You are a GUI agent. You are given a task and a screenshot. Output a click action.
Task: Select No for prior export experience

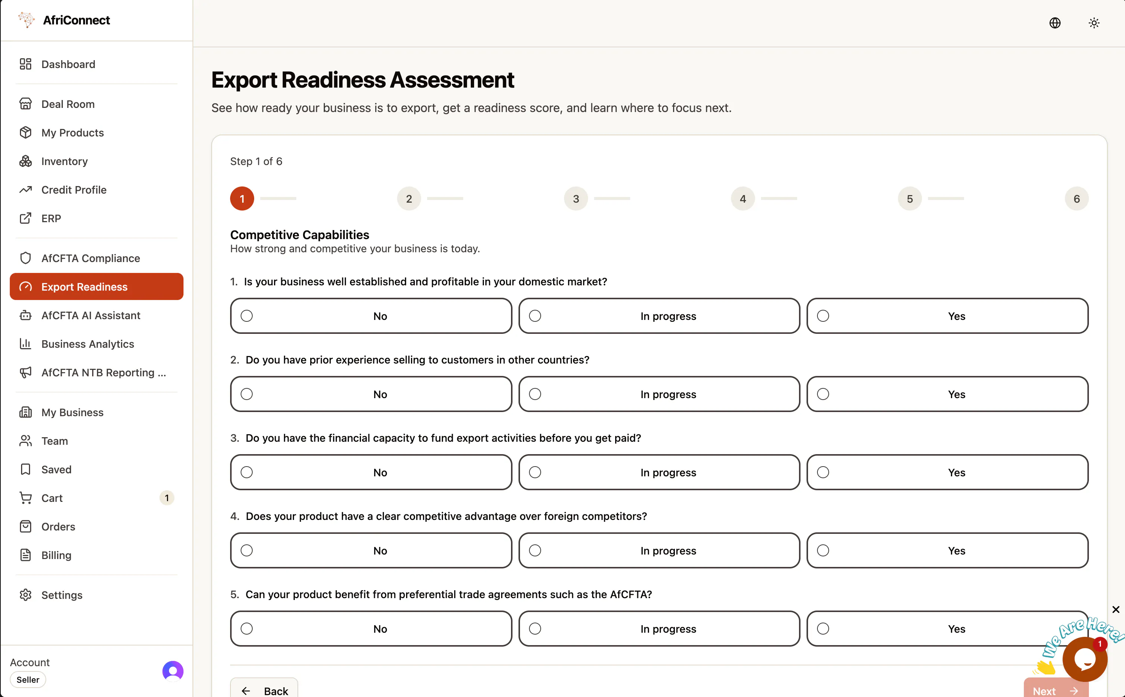tap(371, 394)
